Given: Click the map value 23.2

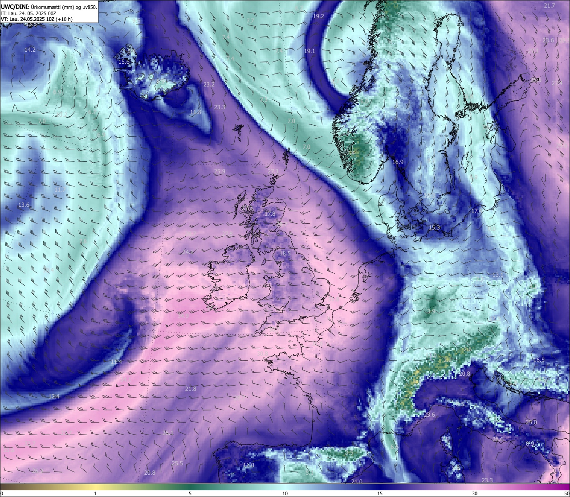Looking at the screenshot, I should [x=209, y=84].
